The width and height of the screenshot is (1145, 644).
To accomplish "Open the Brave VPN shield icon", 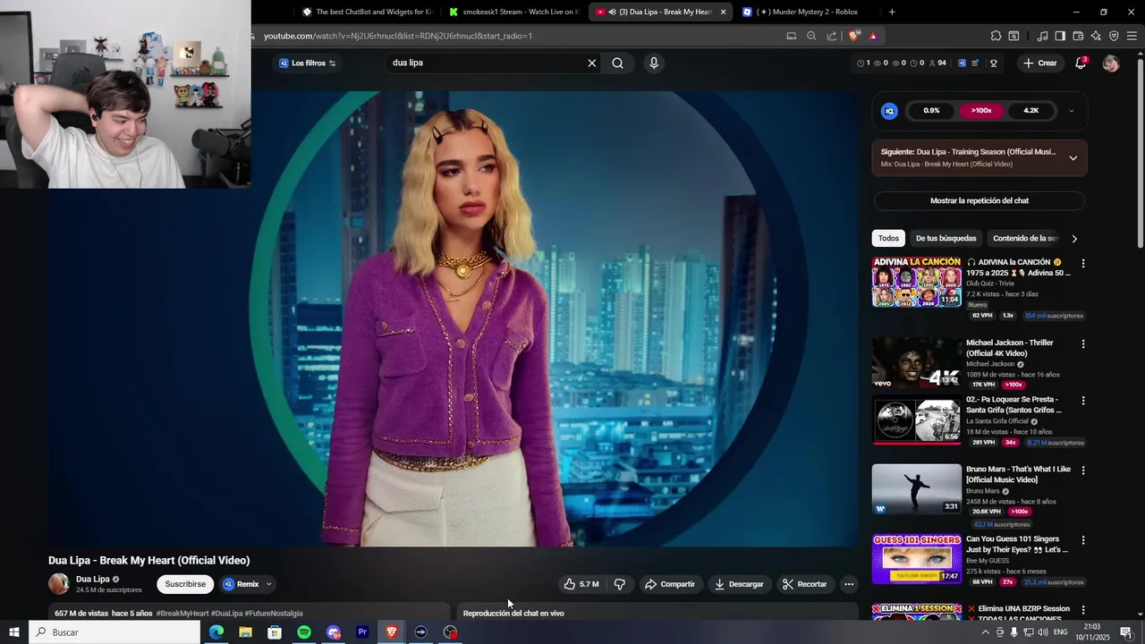I will (1114, 36).
